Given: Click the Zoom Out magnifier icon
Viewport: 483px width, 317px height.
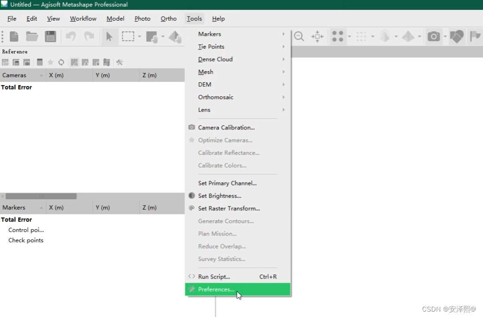Looking at the screenshot, I should tap(299, 36).
